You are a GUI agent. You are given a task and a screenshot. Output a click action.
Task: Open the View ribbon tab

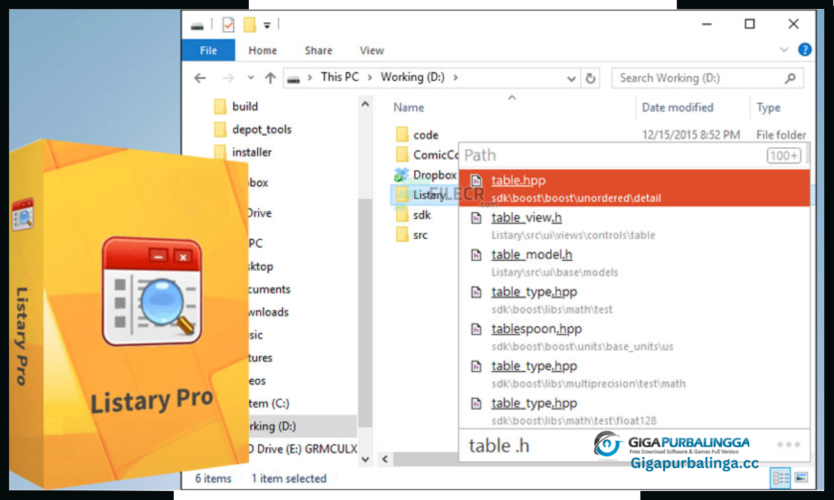click(372, 50)
